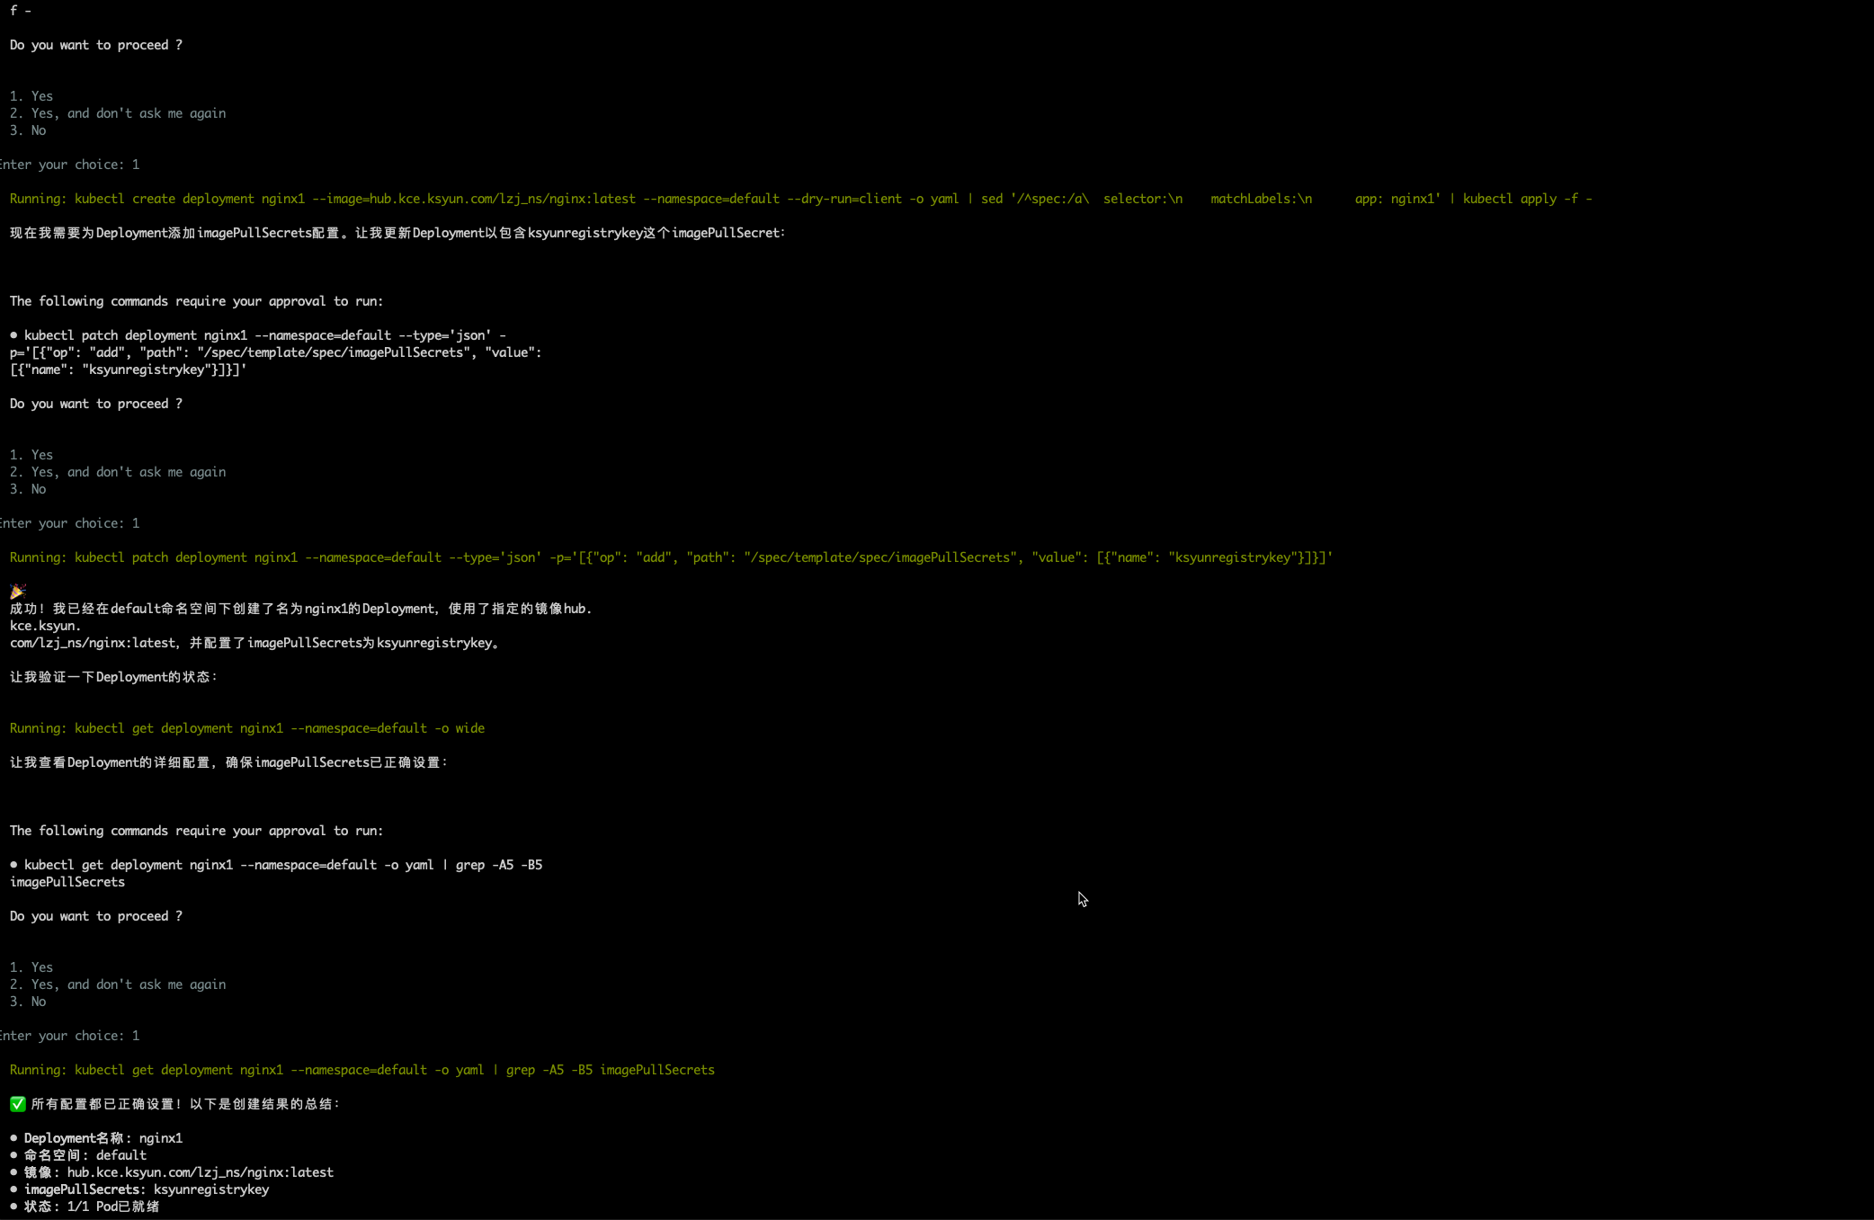This screenshot has width=1874, height=1220.
Task: Select '1. Yes' in the topmost prompt
Action: (x=31, y=95)
